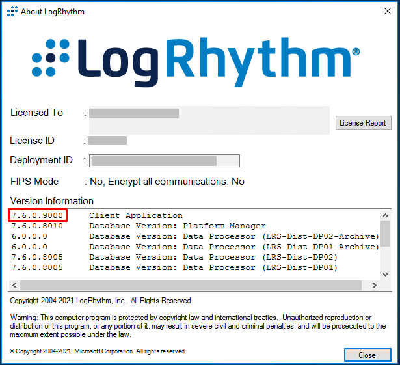Click the horizontal scroll left arrow
400x365 pixels.
pos(15,286)
